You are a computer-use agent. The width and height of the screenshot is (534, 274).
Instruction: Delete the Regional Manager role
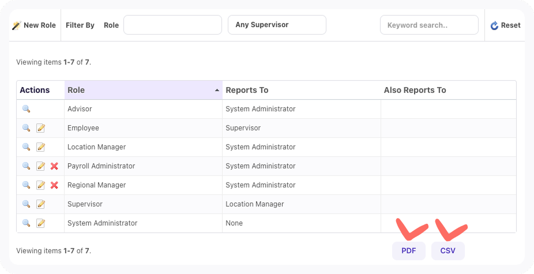pyautogui.click(x=54, y=185)
